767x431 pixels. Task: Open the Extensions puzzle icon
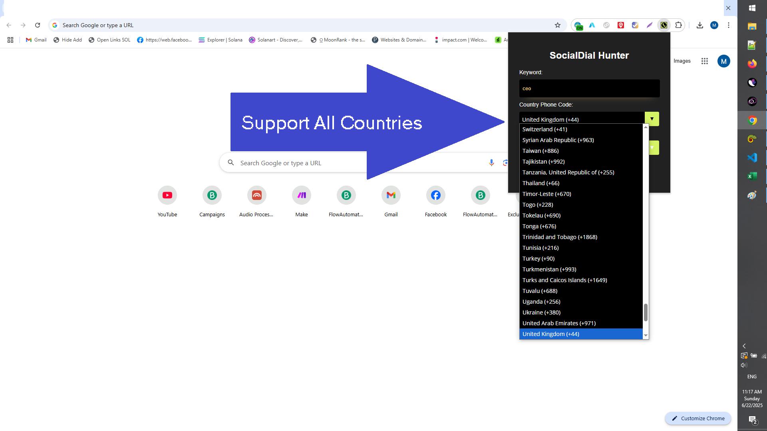[x=678, y=25]
